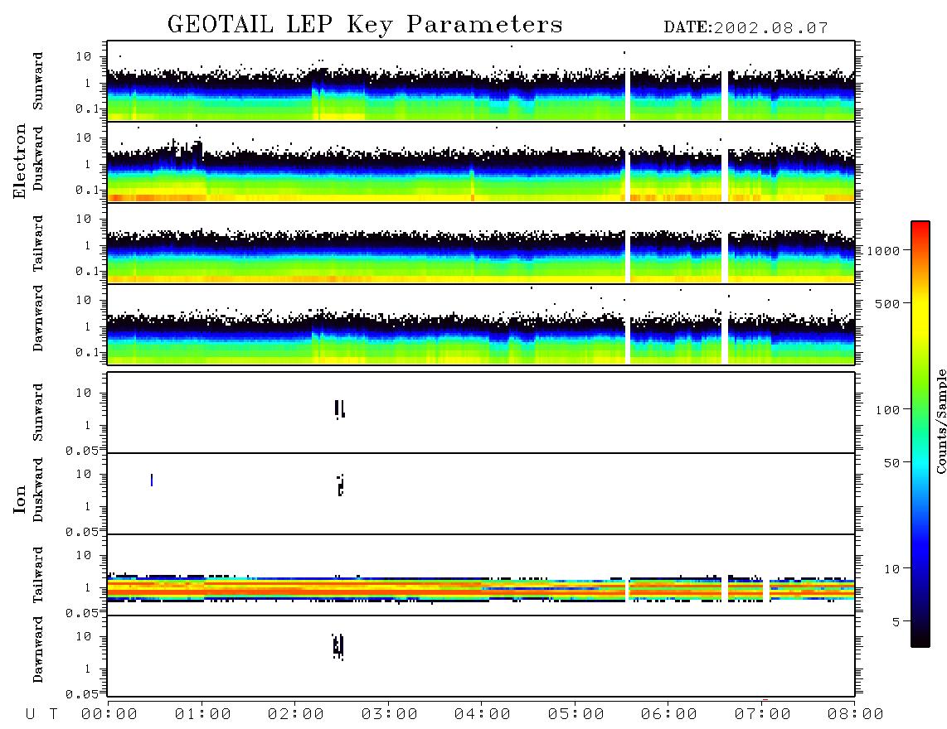Click the Electron Dawnward spectrogram panel
This screenshot has width=947, height=729.
[481, 324]
